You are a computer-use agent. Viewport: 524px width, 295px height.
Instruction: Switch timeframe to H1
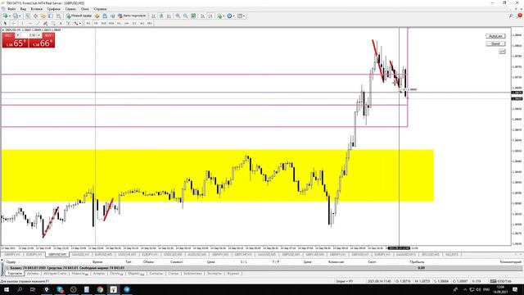(119, 23)
